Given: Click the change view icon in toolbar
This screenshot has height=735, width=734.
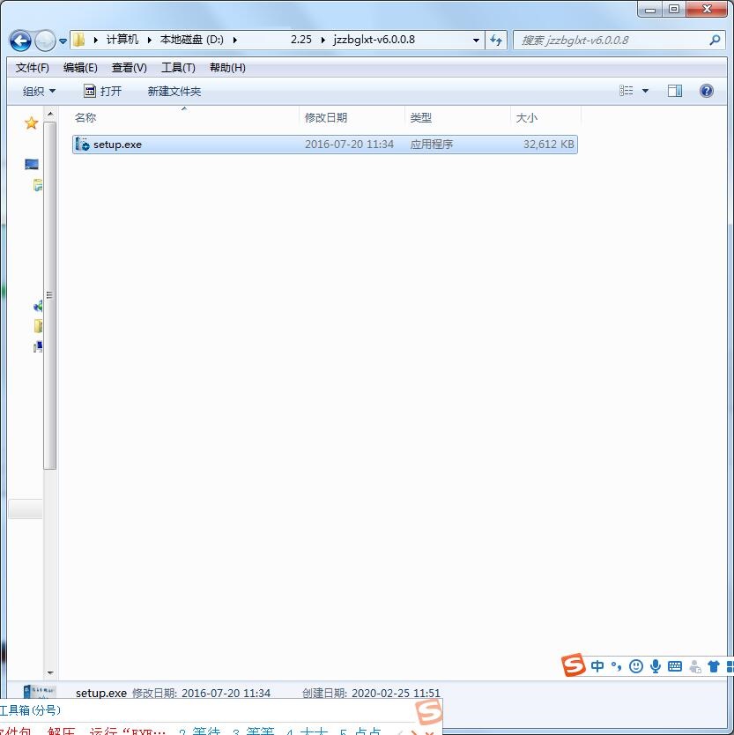Looking at the screenshot, I should pos(626,91).
